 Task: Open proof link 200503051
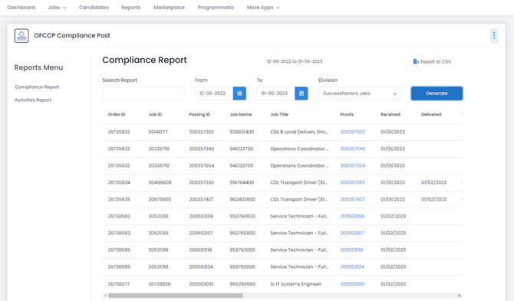pyautogui.click(x=352, y=283)
